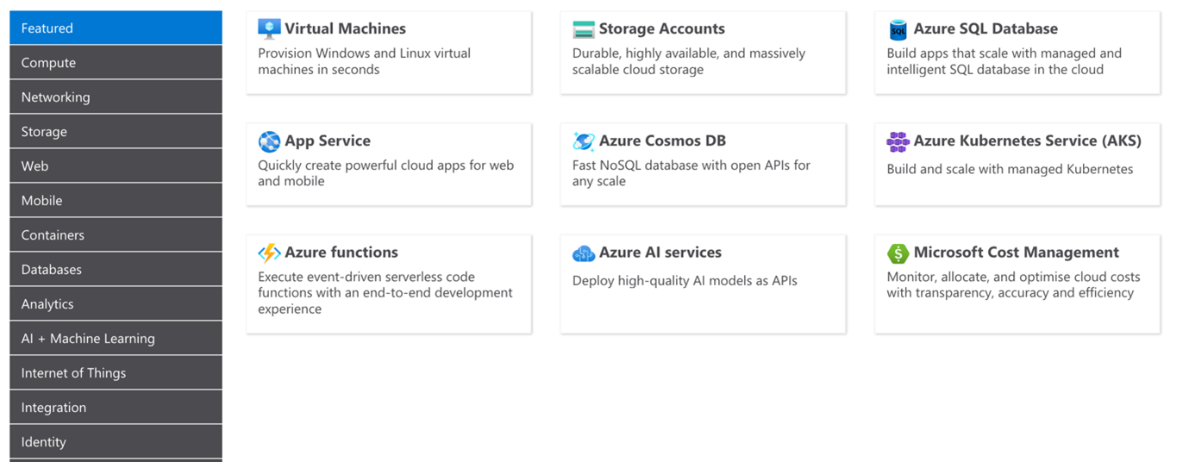This screenshot has height=462, width=1189.
Task: Click 'Quickly create powerful cloud apps' description
Action: [x=385, y=173]
